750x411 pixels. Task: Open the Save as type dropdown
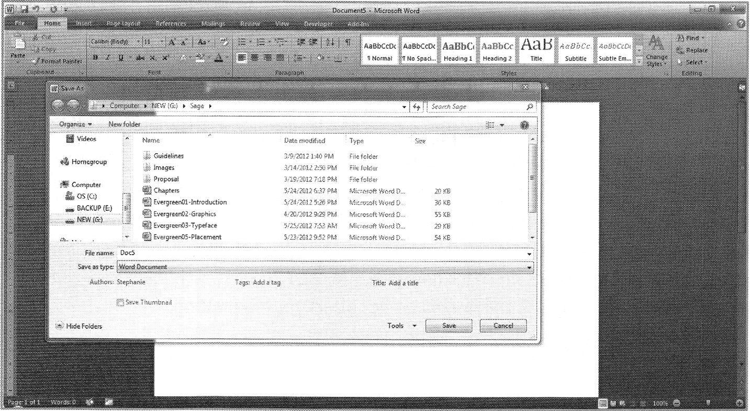click(x=529, y=267)
